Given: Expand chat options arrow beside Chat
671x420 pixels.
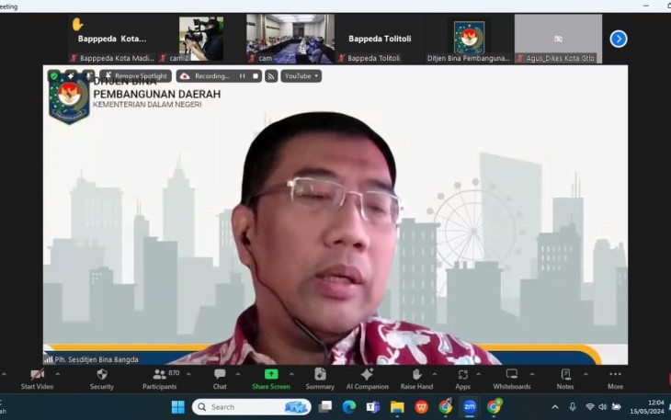Looking at the screenshot, I should 238,374.
